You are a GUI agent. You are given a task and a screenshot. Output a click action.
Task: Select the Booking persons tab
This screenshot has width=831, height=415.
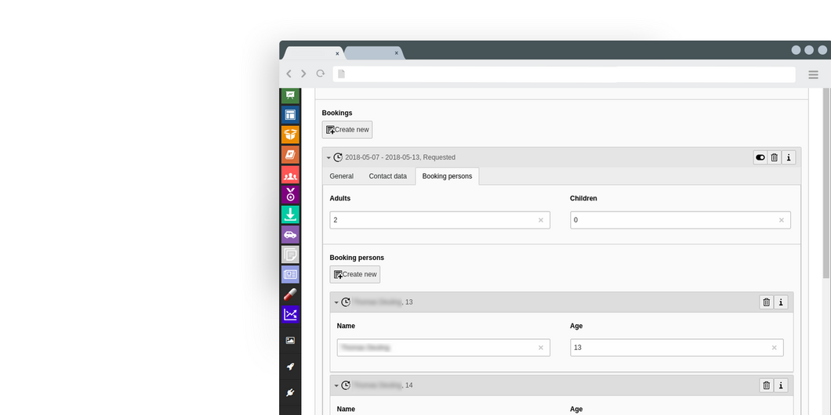pyautogui.click(x=448, y=176)
